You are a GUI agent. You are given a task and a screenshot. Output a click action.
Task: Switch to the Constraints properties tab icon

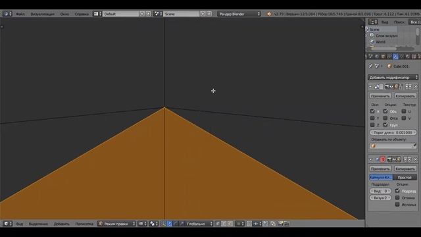click(389, 57)
